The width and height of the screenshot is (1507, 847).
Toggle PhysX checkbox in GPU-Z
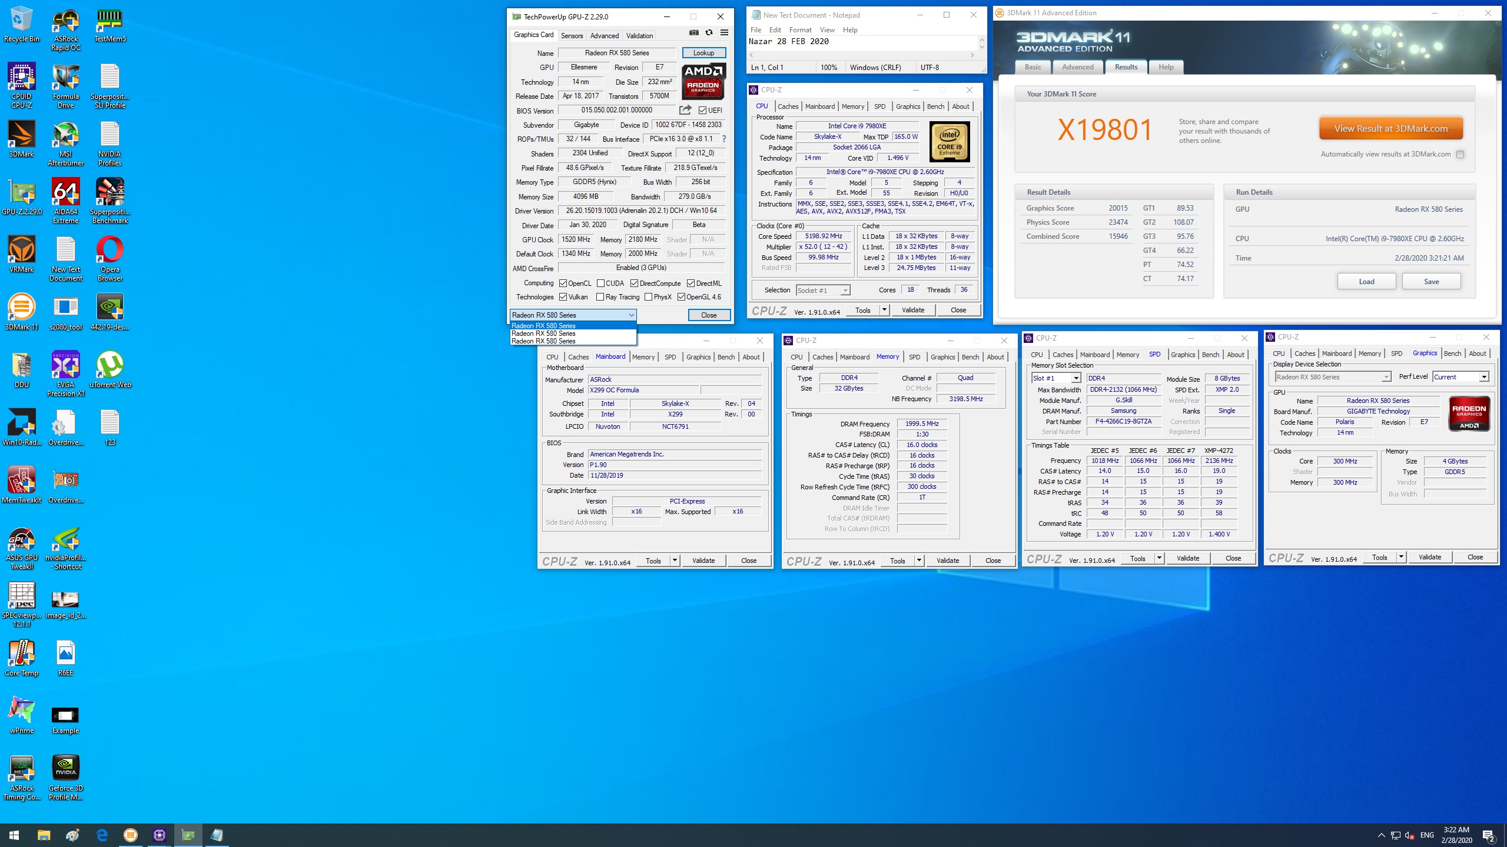(x=648, y=296)
